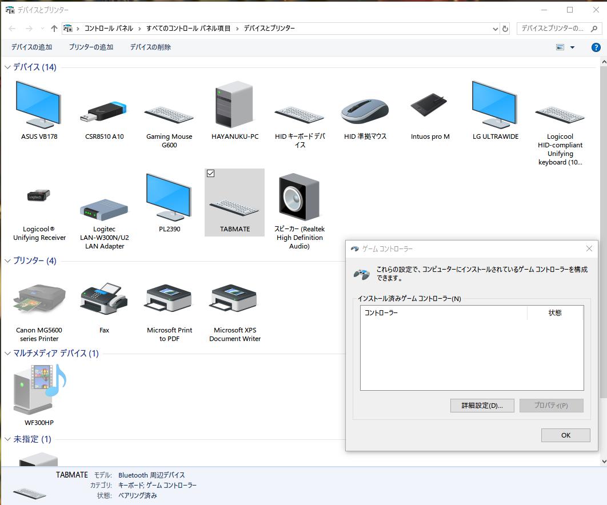The image size is (607, 505).
Task: Collapse the 未指定 (1) group
Action: click(x=7, y=439)
